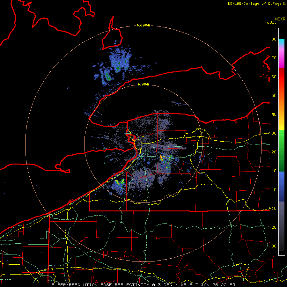Click the 10 dBZ scale value

pos(274,171)
